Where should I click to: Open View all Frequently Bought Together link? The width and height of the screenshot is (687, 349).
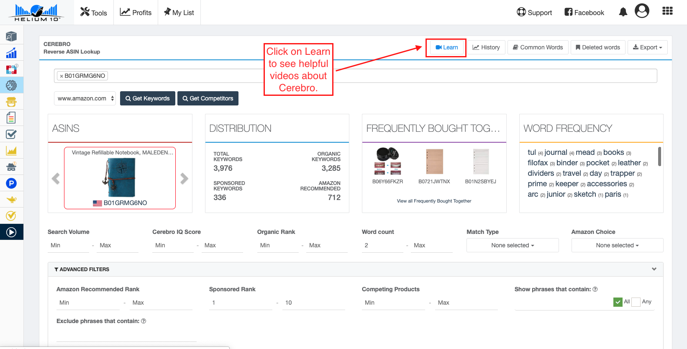(x=434, y=201)
